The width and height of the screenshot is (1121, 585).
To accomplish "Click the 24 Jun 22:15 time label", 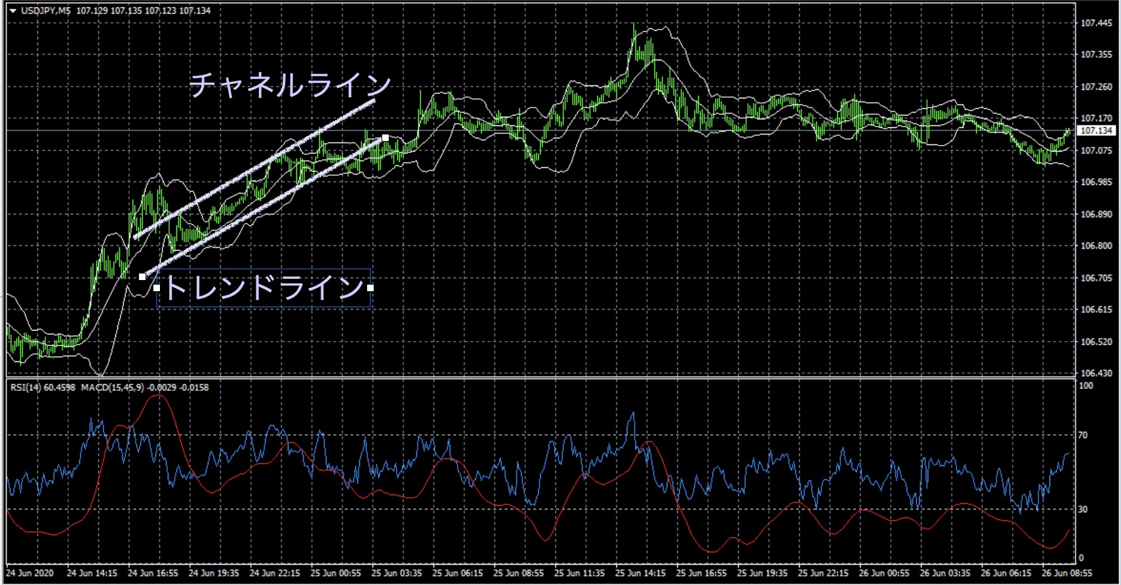I will (275, 573).
